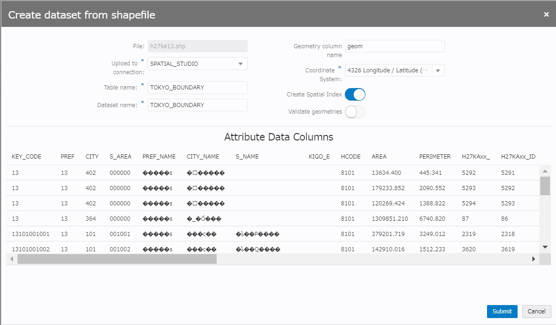The width and height of the screenshot is (556, 325).
Task: Enable the Validate geometries switch
Action: 355,112
